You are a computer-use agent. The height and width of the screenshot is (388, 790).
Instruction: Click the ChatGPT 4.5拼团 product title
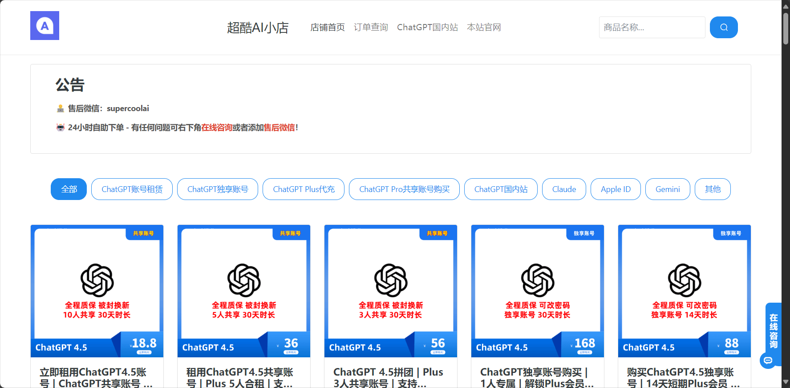(388, 377)
